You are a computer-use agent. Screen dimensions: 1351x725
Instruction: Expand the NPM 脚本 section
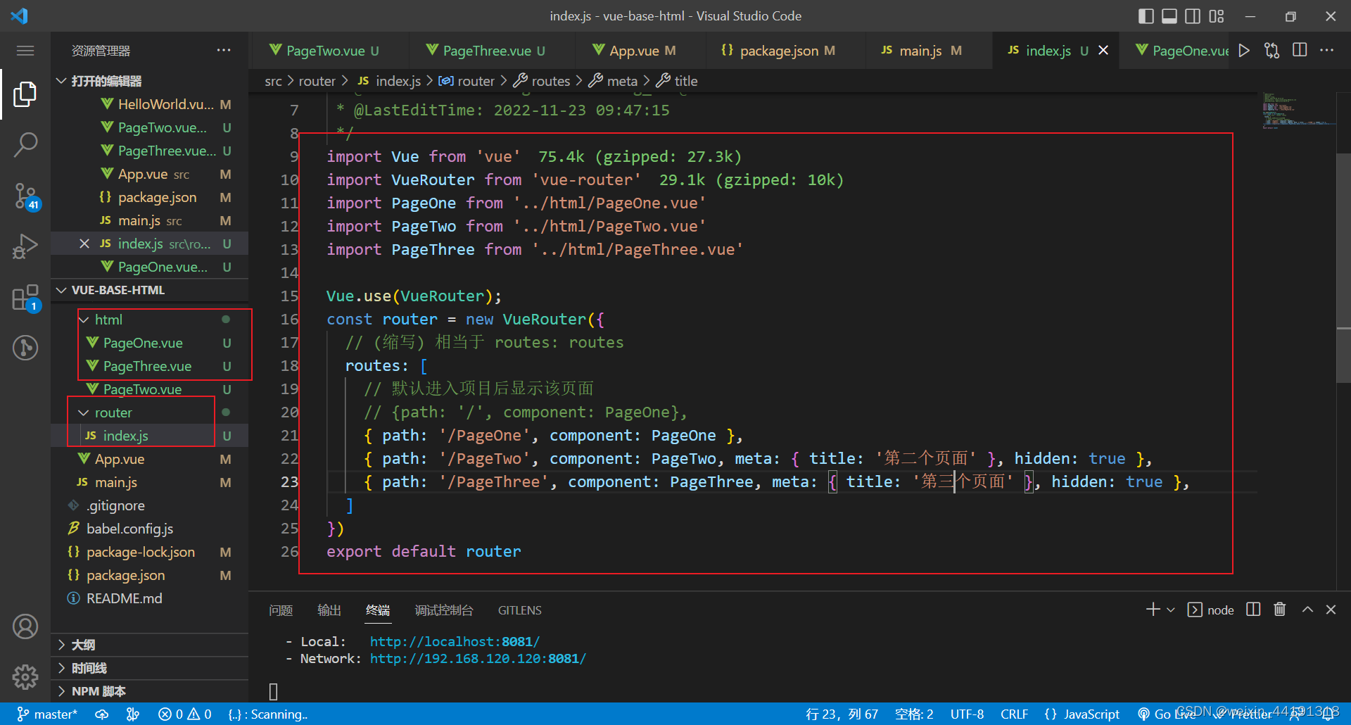pos(149,691)
